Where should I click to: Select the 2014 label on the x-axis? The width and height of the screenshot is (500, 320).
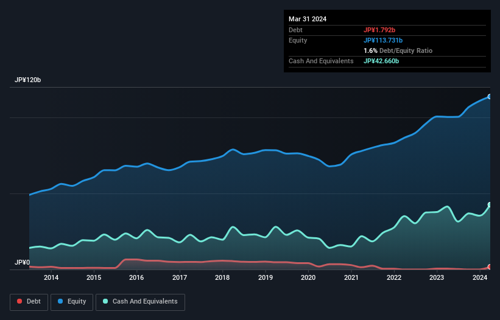point(51,278)
